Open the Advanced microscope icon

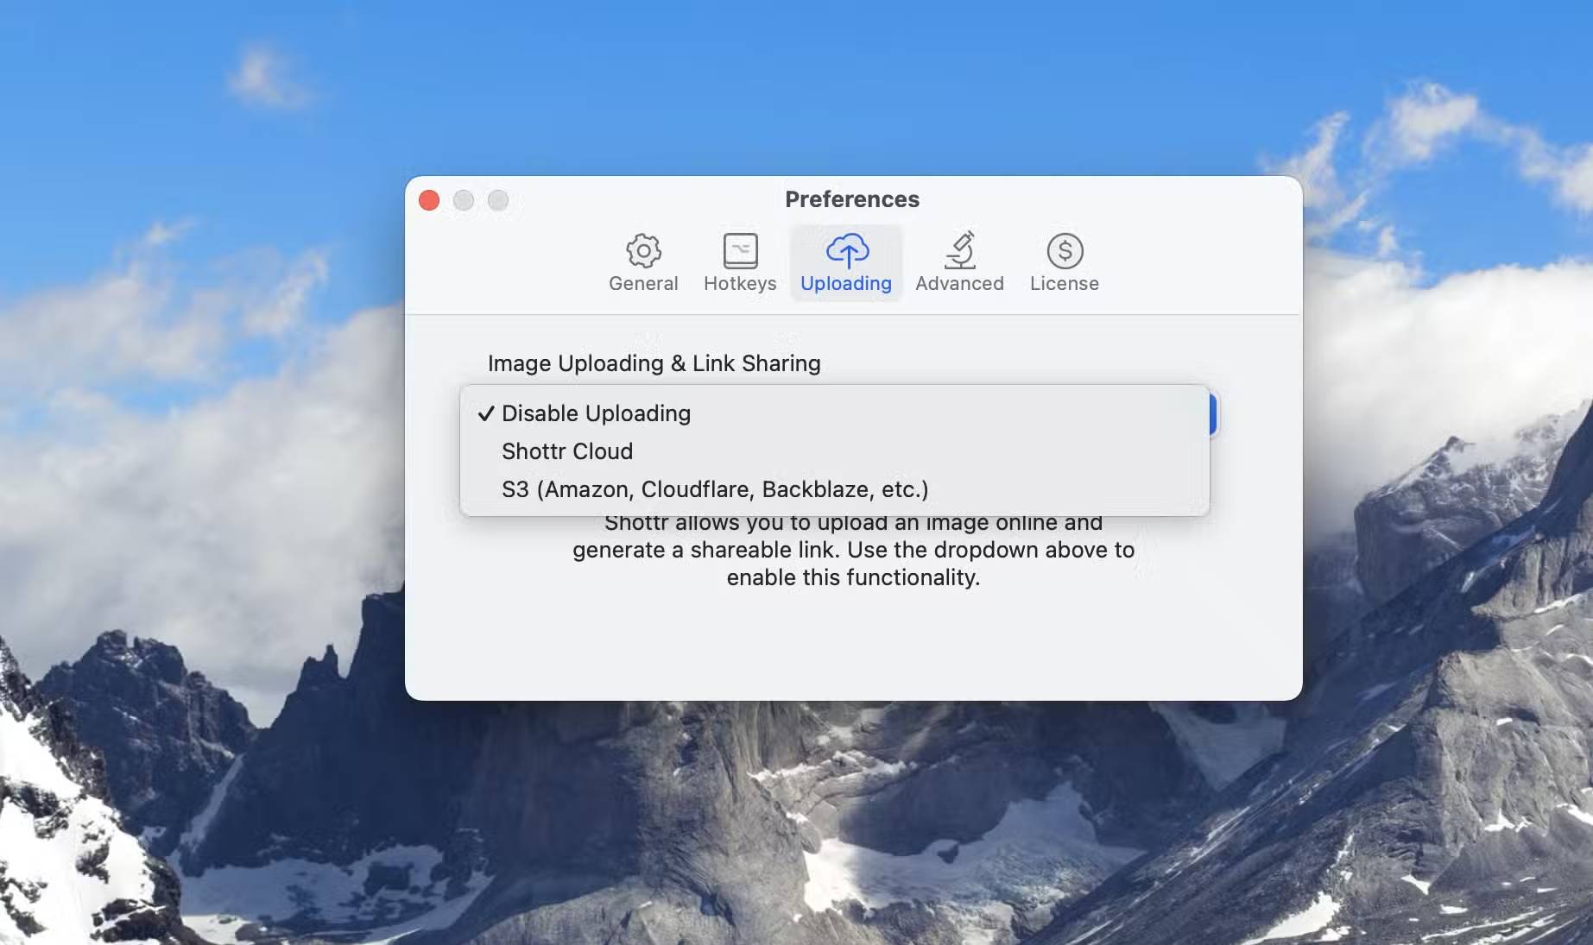pos(959,250)
